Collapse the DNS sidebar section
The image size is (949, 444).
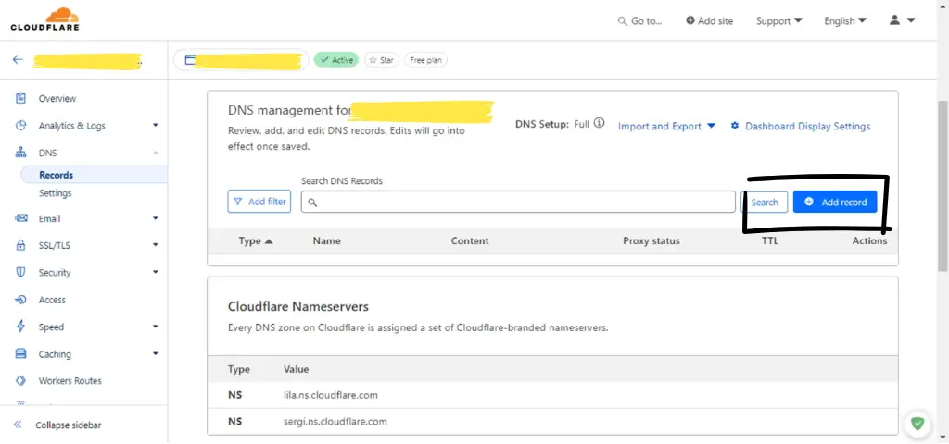tap(155, 153)
